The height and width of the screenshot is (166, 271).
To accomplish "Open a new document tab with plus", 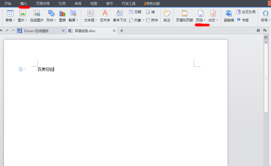I will tap(122, 31).
